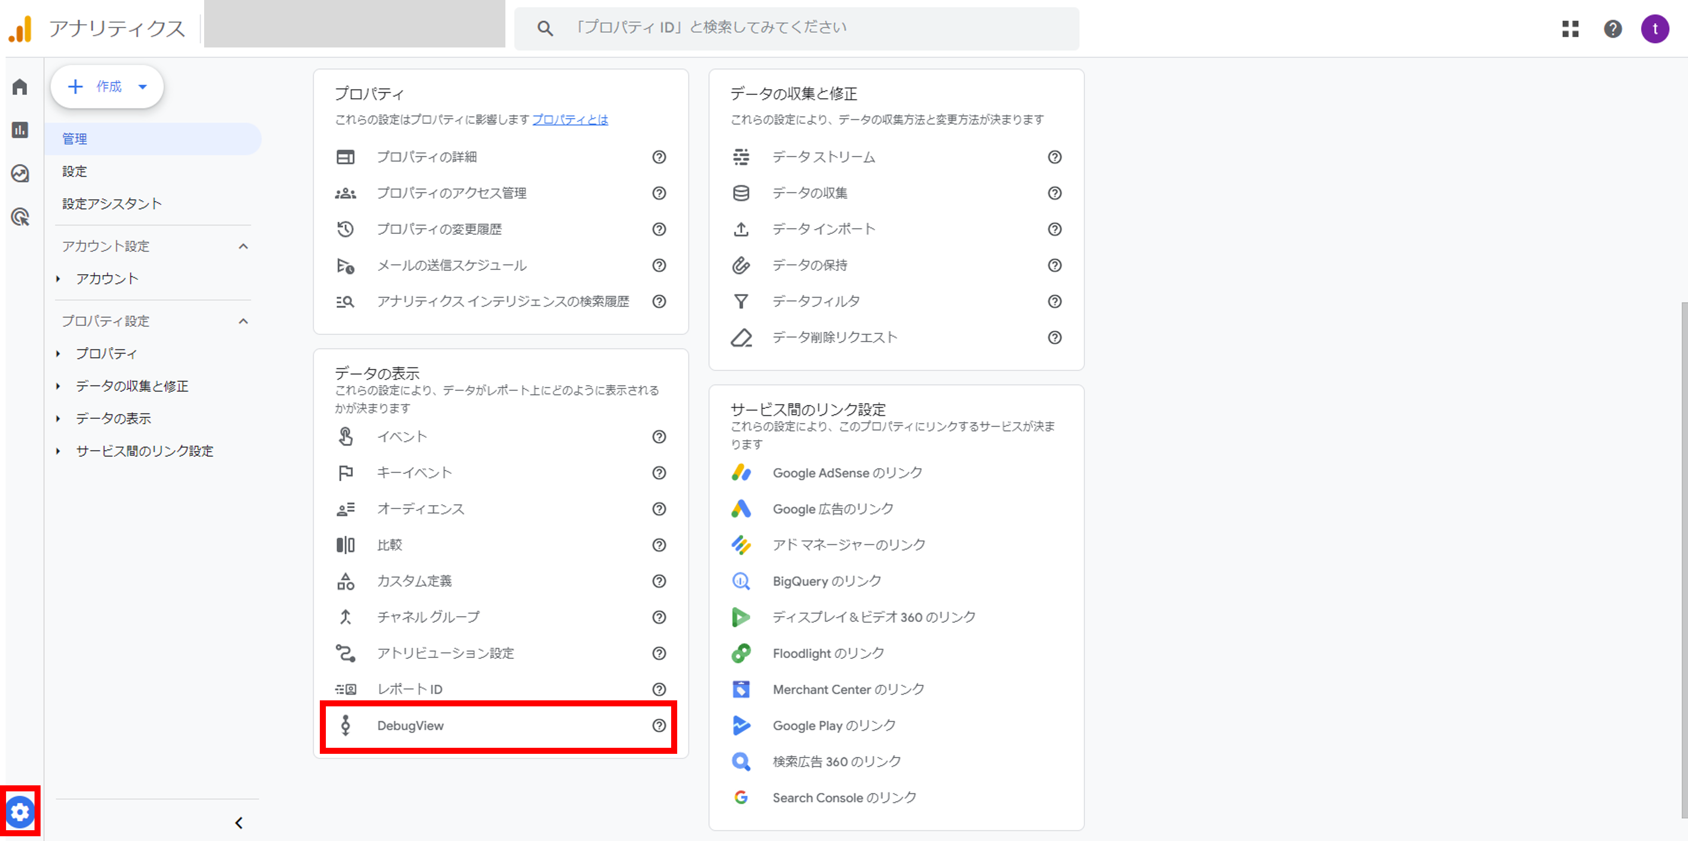Select the Advertising icon in the sidebar

pyautogui.click(x=20, y=217)
